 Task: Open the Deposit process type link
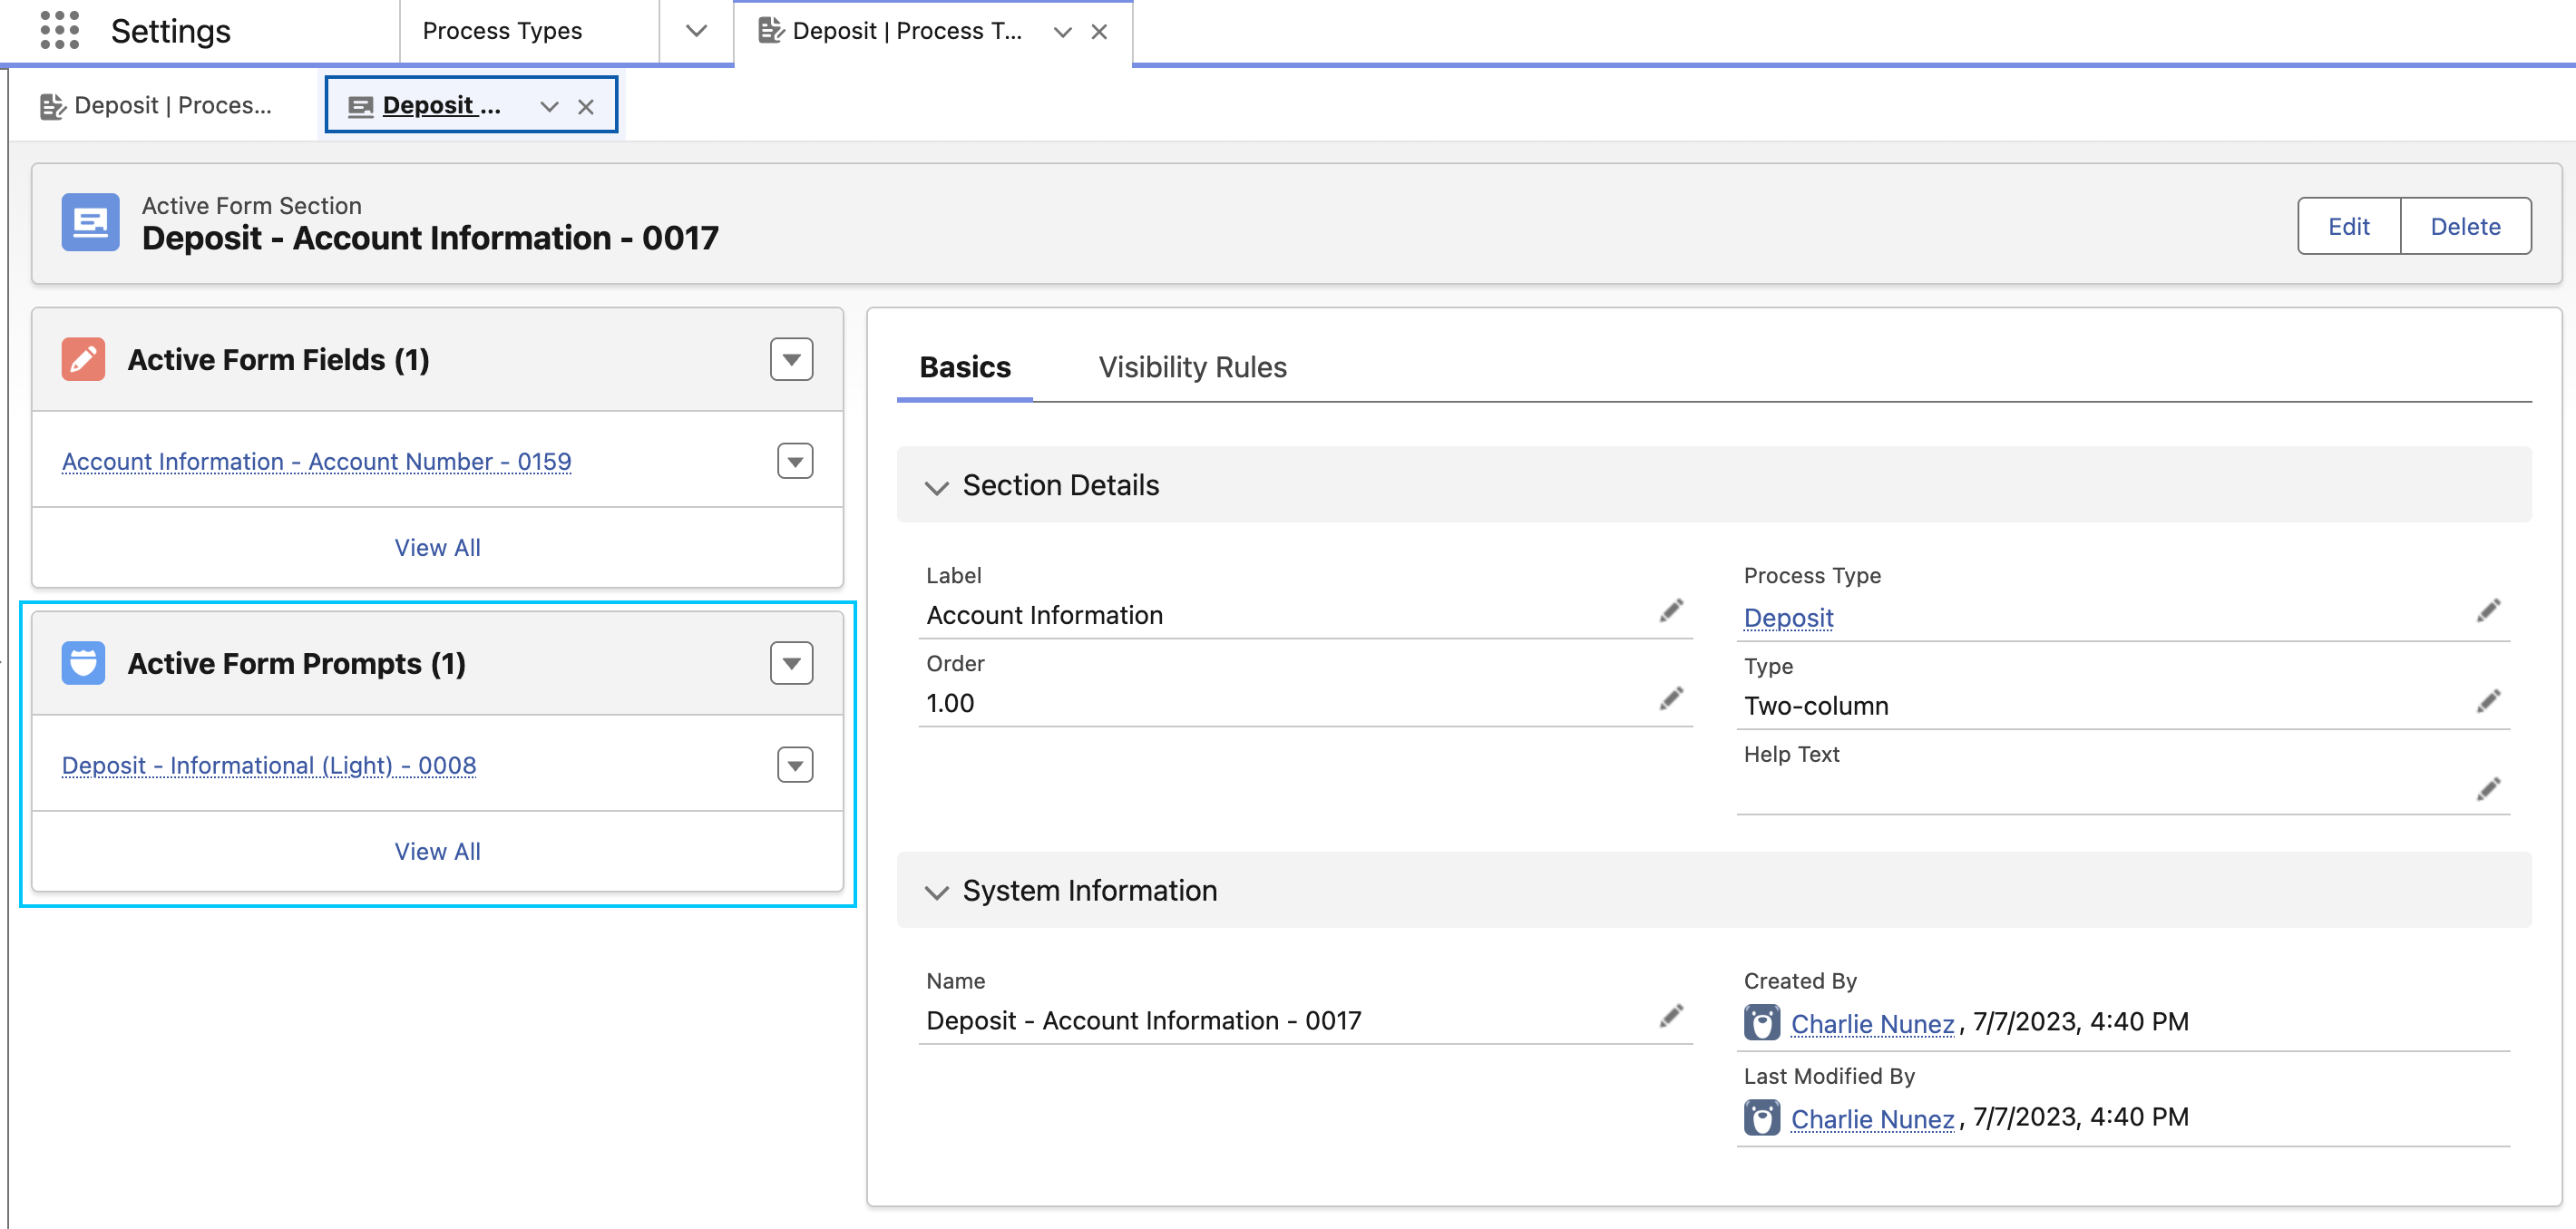[1788, 617]
